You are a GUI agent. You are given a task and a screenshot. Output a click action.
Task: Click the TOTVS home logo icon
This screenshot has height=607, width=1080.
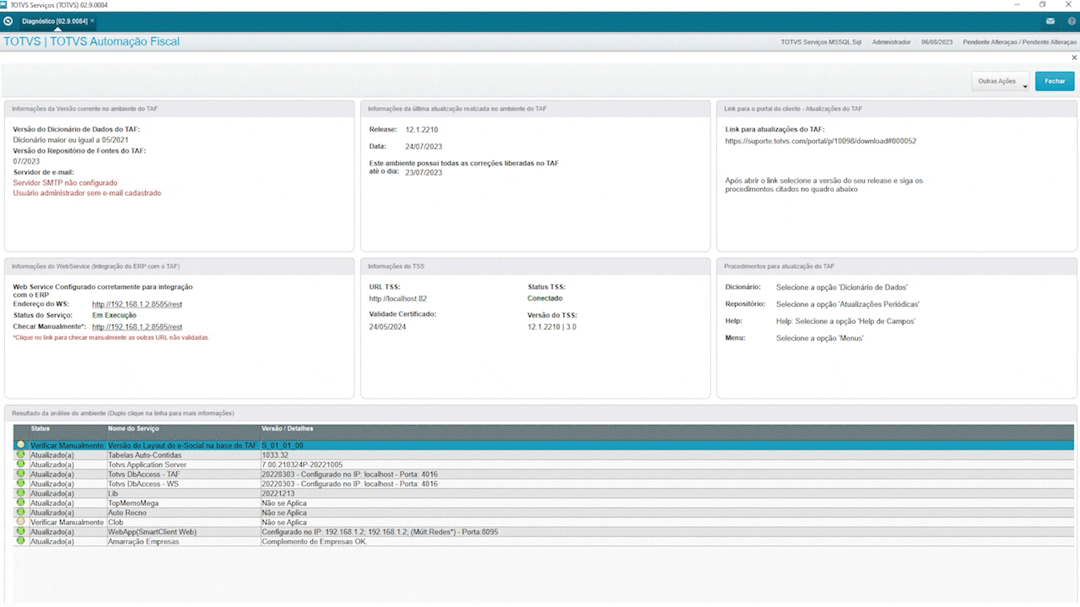click(x=8, y=21)
